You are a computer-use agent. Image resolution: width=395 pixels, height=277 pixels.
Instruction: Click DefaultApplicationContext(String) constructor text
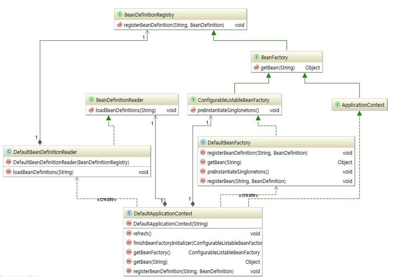(171, 224)
